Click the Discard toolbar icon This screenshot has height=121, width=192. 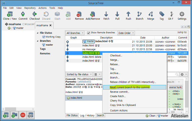(x=46, y=14)
